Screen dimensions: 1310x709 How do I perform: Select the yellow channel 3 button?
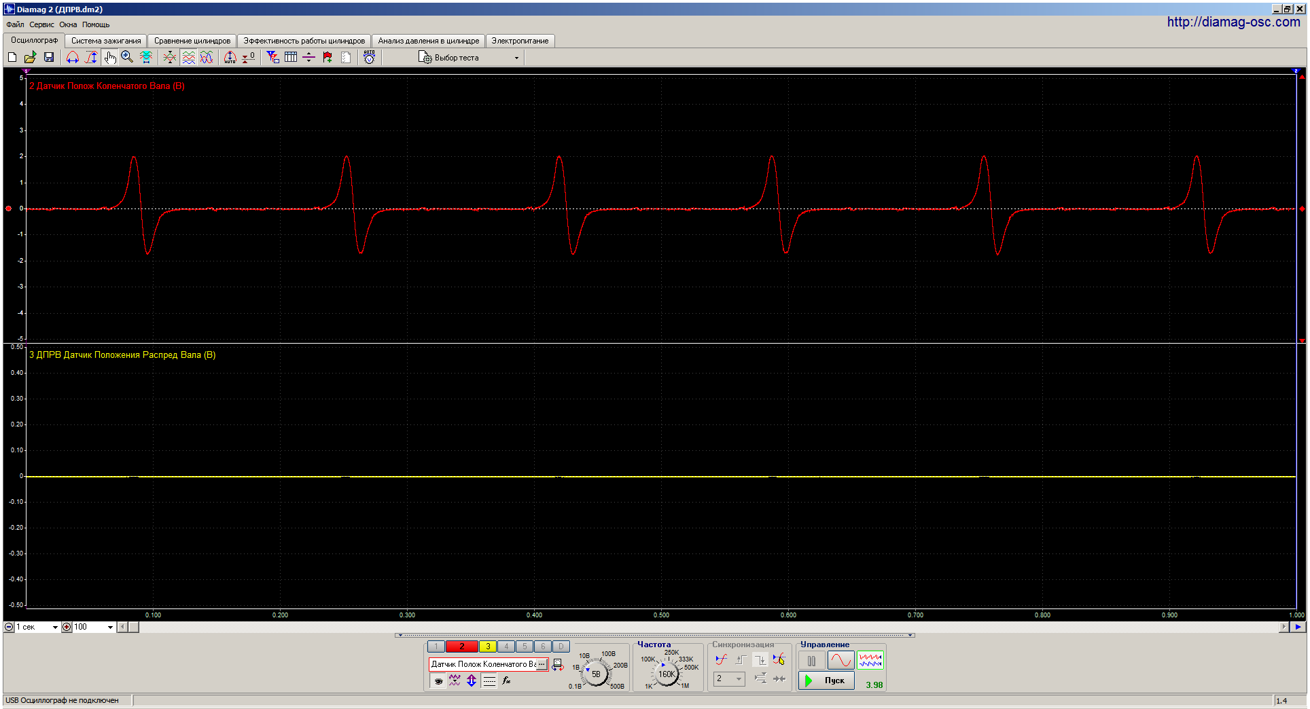pos(488,647)
